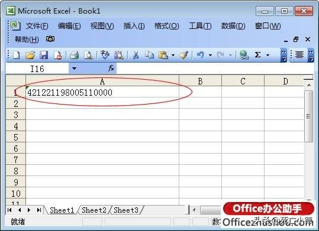319x231 pixels.
Task: Open the 视图(V) menu
Action: pos(102,26)
